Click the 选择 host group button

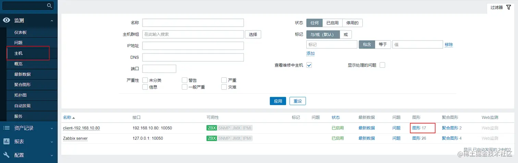pyautogui.click(x=253, y=35)
